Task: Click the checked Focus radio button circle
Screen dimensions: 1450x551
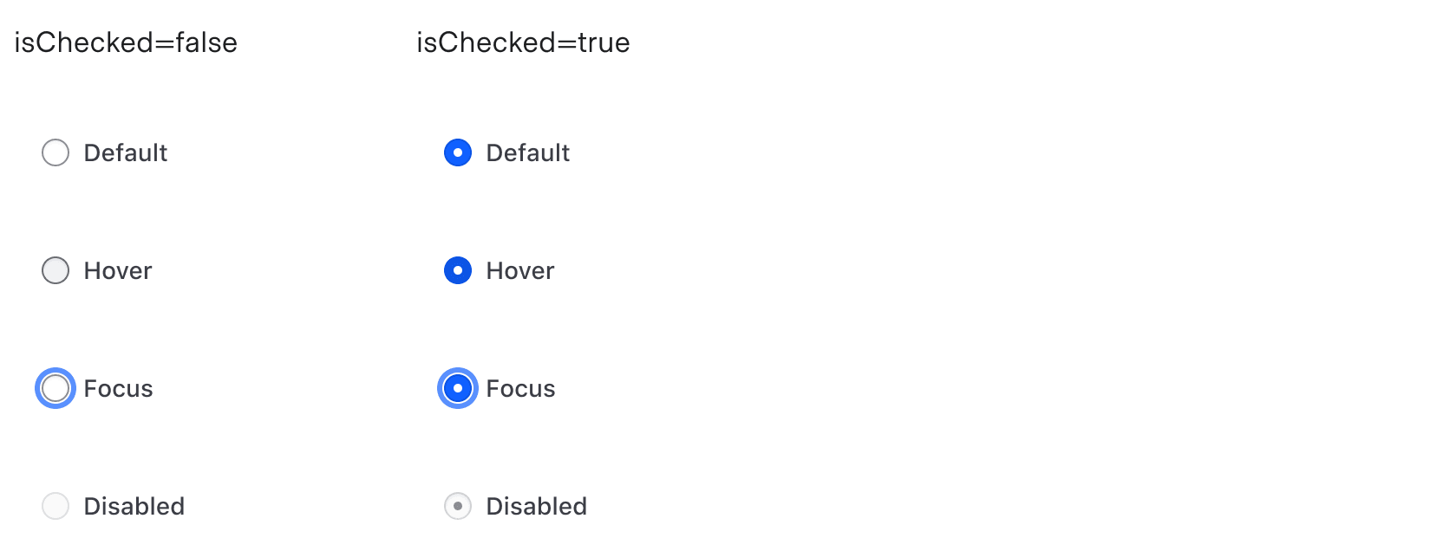Action: click(x=458, y=388)
